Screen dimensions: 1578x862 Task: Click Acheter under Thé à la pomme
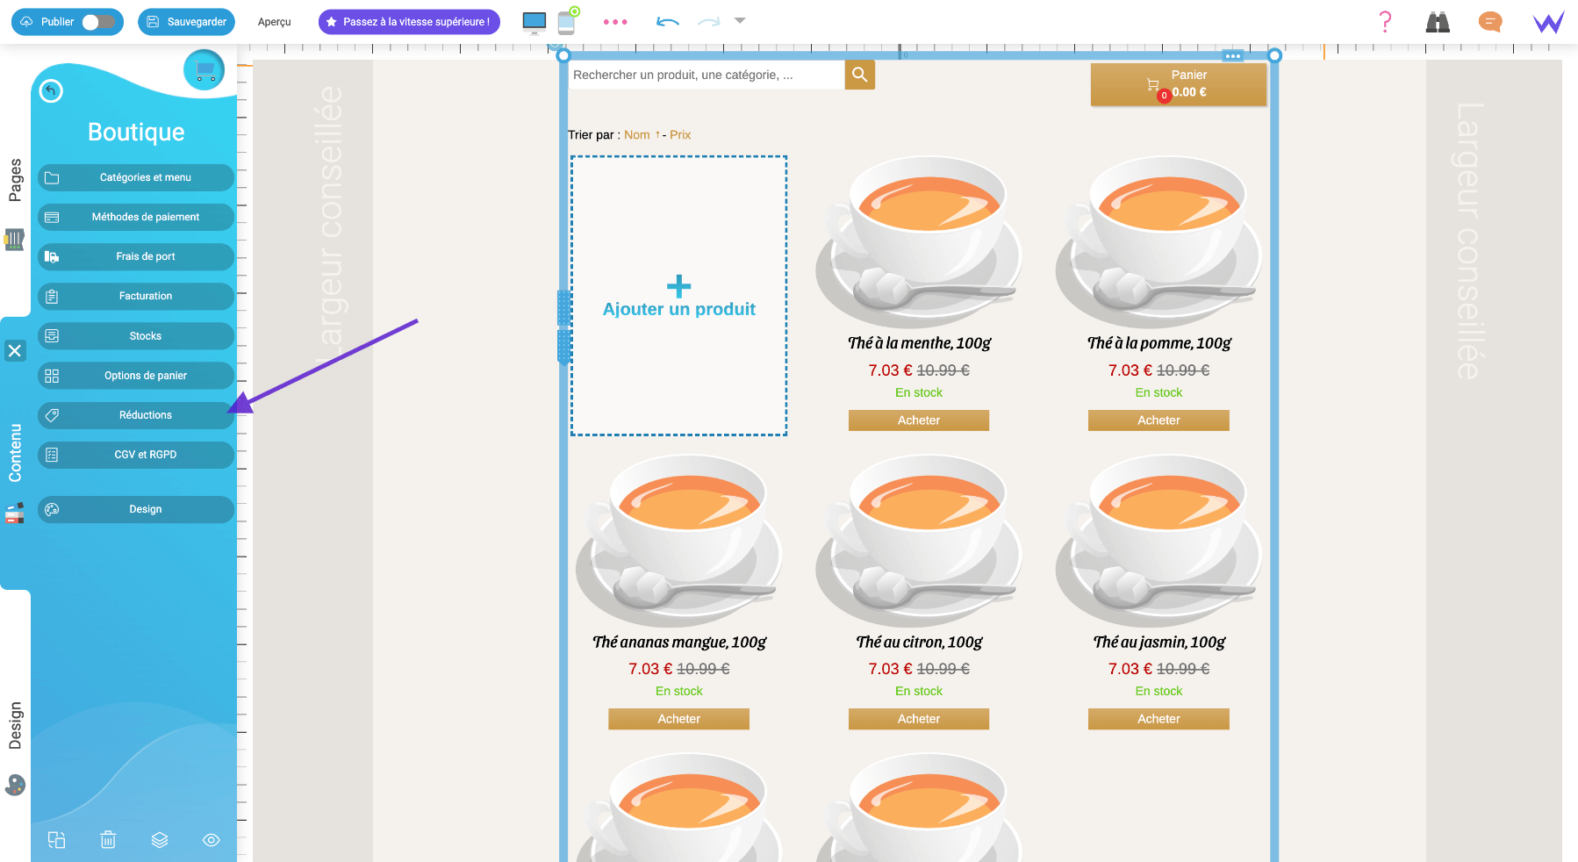(1158, 420)
